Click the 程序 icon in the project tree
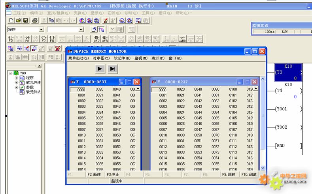The width and height of the screenshot is (312, 194). [x=22, y=78]
